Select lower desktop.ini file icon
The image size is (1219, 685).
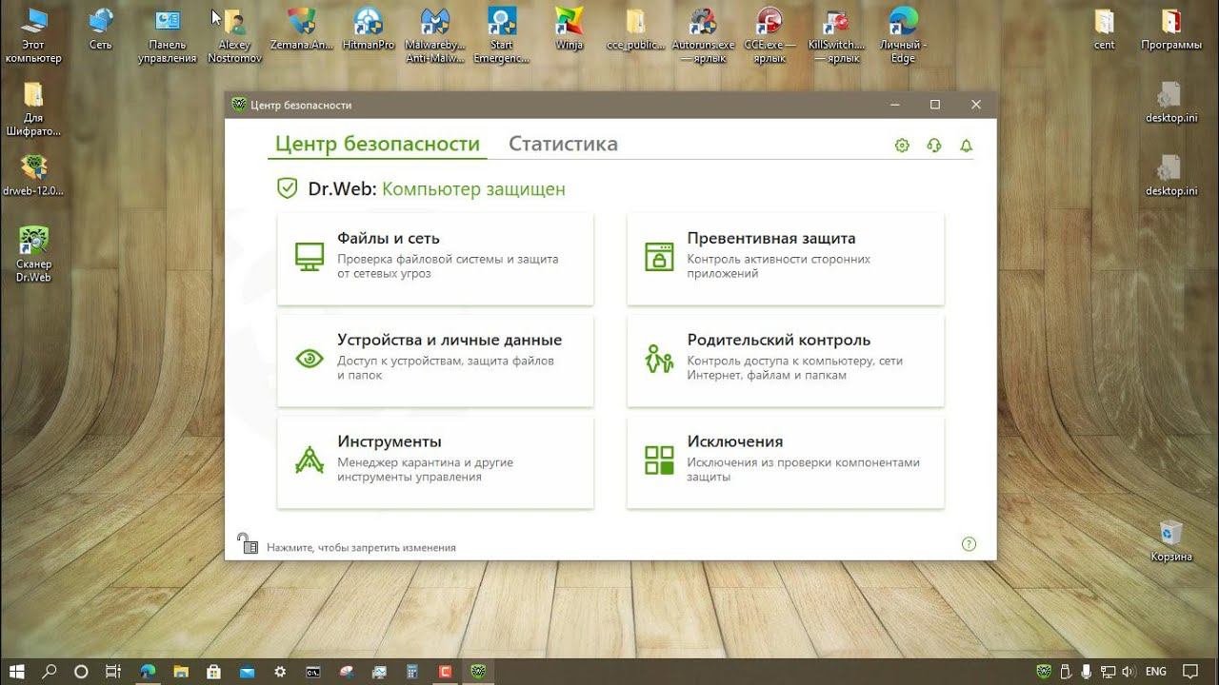pyautogui.click(x=1170, y=175)
